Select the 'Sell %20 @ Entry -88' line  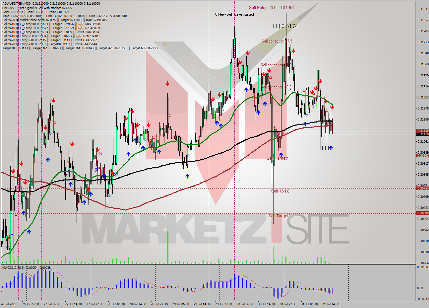pyautogui.click(x=50, y=44)
